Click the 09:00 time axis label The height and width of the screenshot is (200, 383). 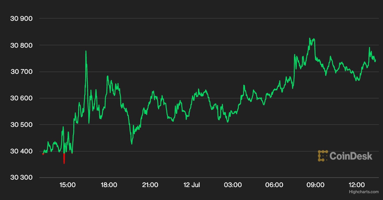(315, 185)
